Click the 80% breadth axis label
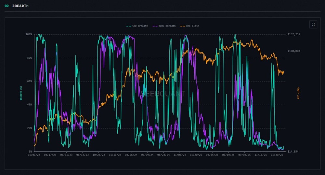 pos(30,58)
